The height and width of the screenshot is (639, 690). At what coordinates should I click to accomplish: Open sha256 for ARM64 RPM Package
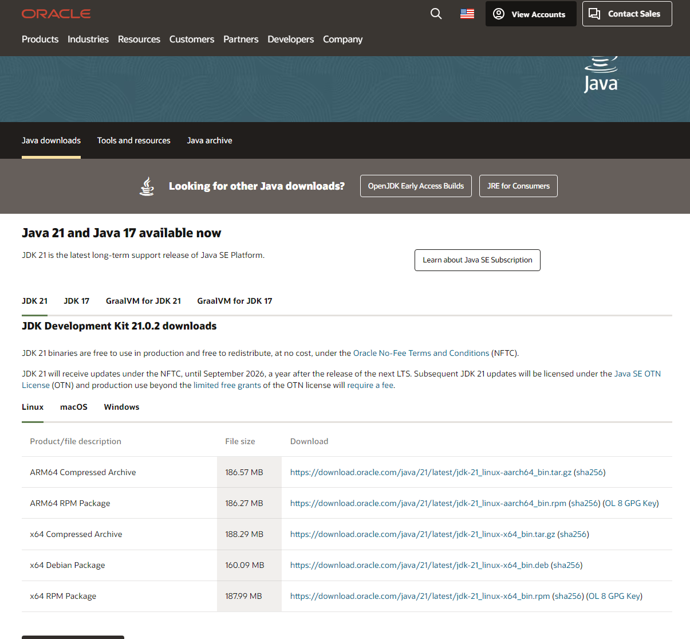[585, 503]
